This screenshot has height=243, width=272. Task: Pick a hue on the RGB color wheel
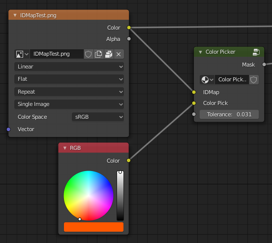point(89,196)
